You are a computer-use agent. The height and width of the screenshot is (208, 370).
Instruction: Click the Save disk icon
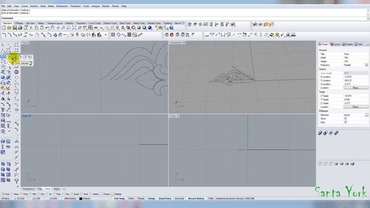point(14,28)
